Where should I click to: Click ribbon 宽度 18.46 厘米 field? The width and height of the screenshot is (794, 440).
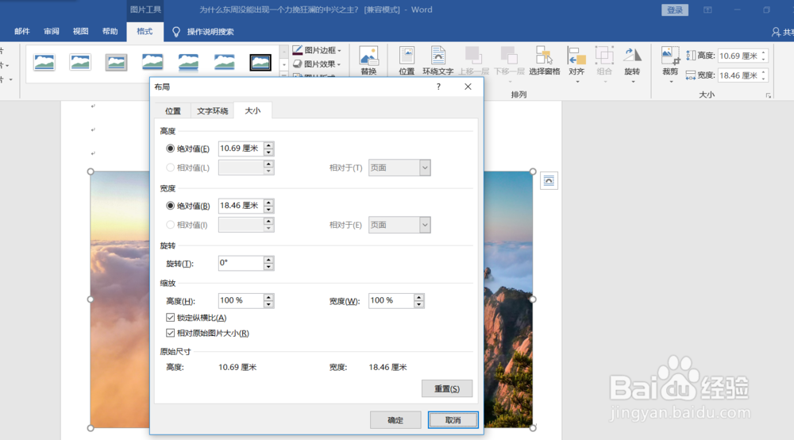coord(739,75)
